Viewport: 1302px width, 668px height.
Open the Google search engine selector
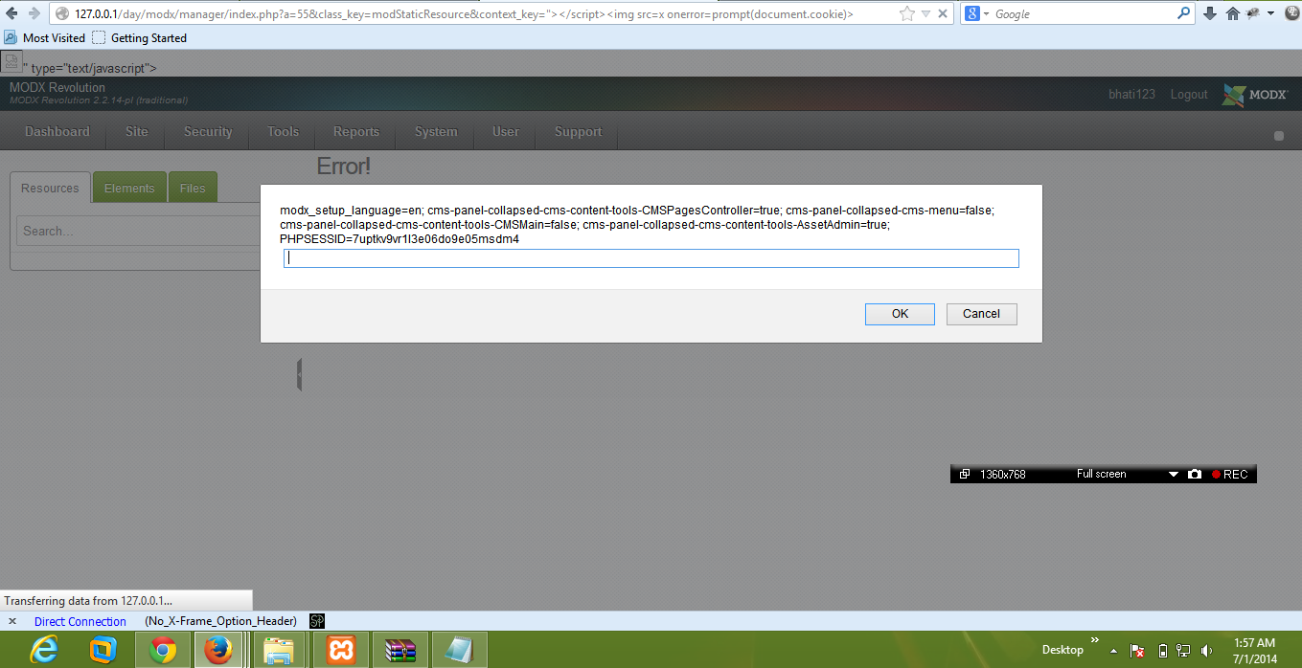tap(976, 13)
